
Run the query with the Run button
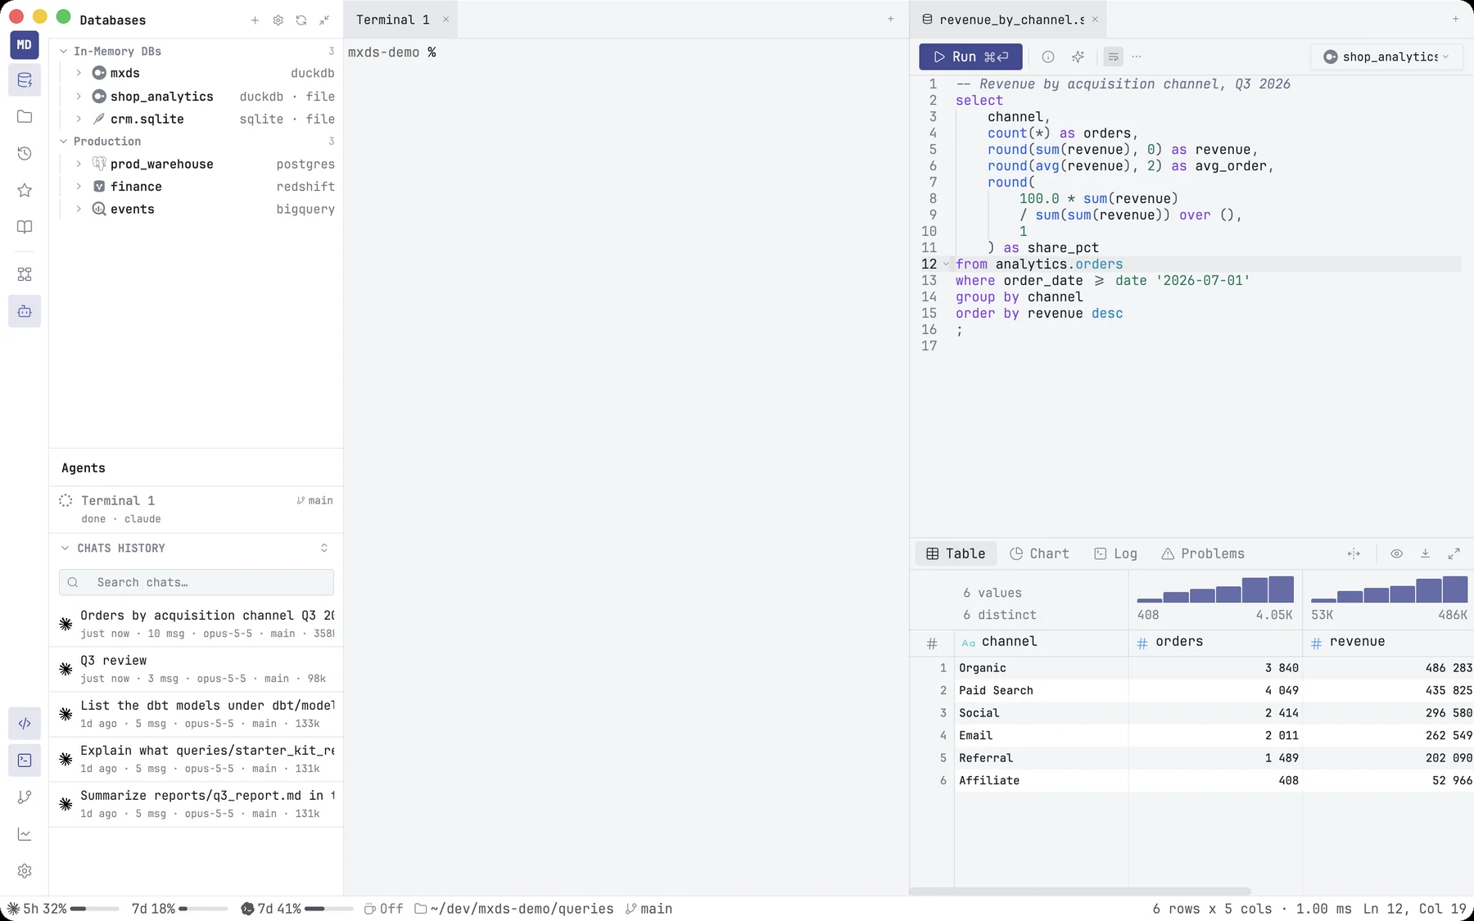tap(970, 56)
